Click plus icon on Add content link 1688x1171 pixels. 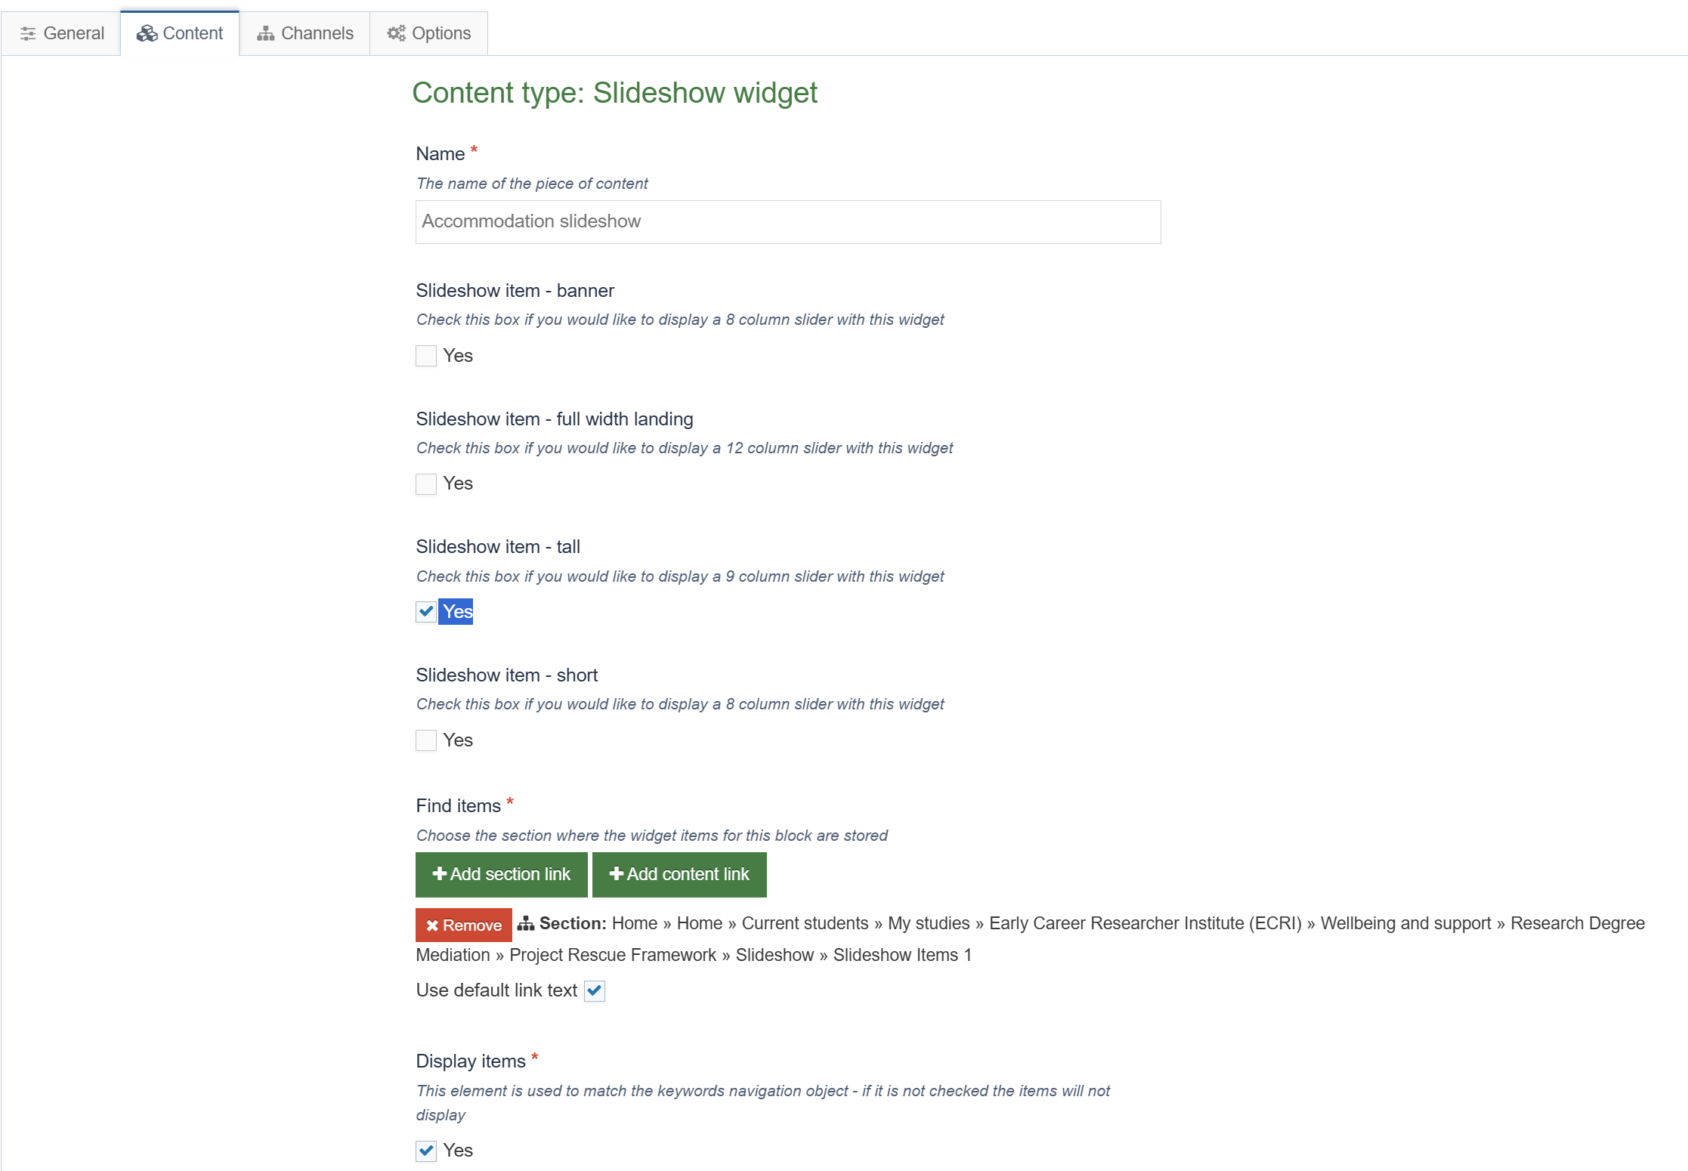616,874
